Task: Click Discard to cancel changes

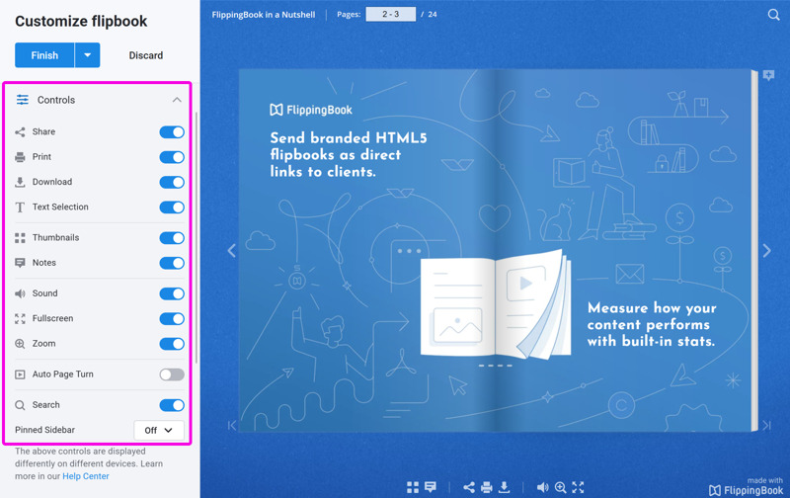Action: click(145, 55)
